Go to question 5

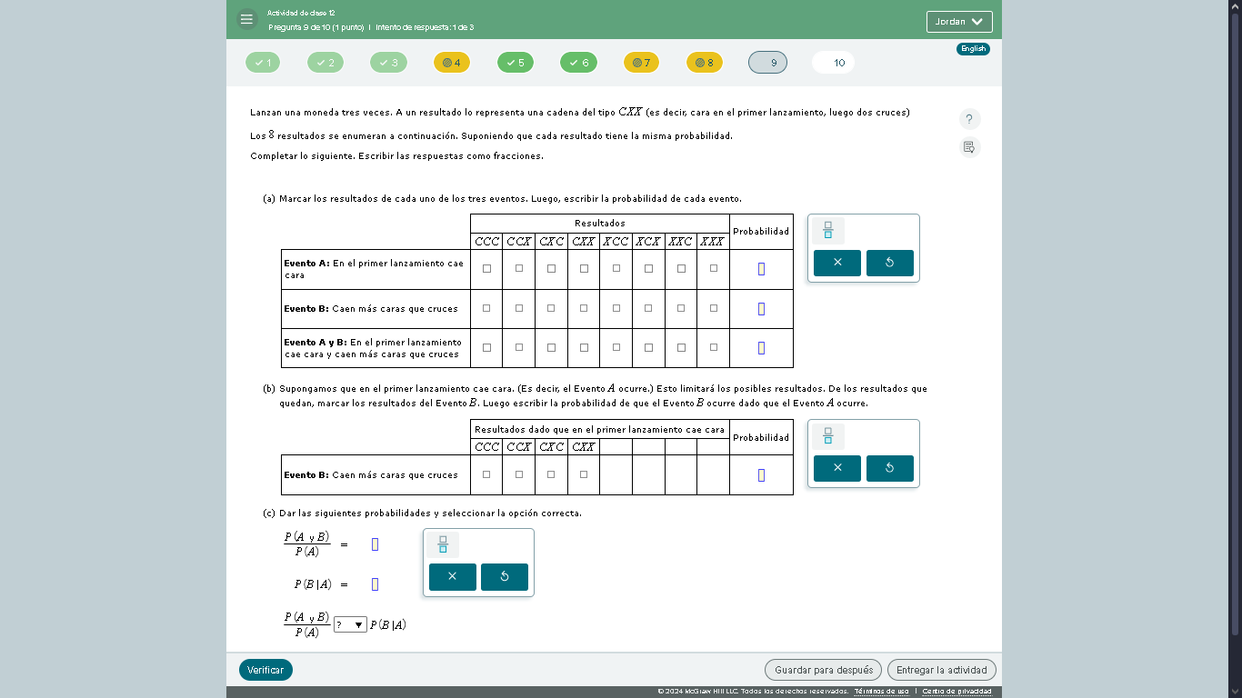(x=515, y=63)
